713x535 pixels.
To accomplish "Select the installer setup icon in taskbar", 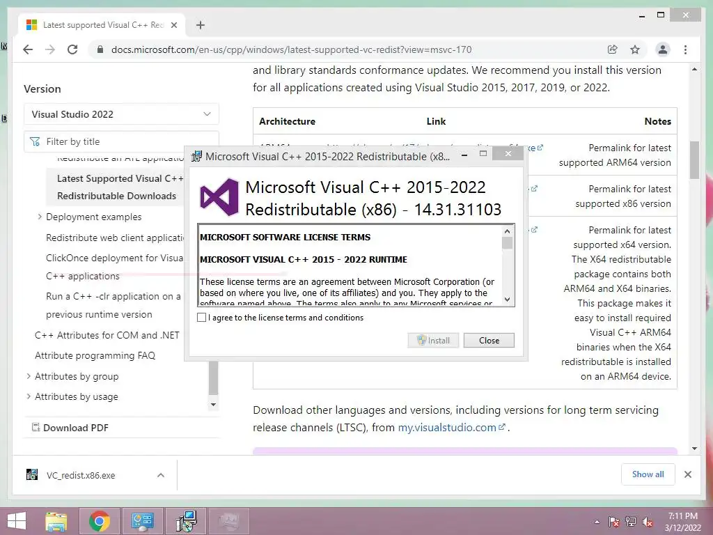I will click(x=187, y=521).
